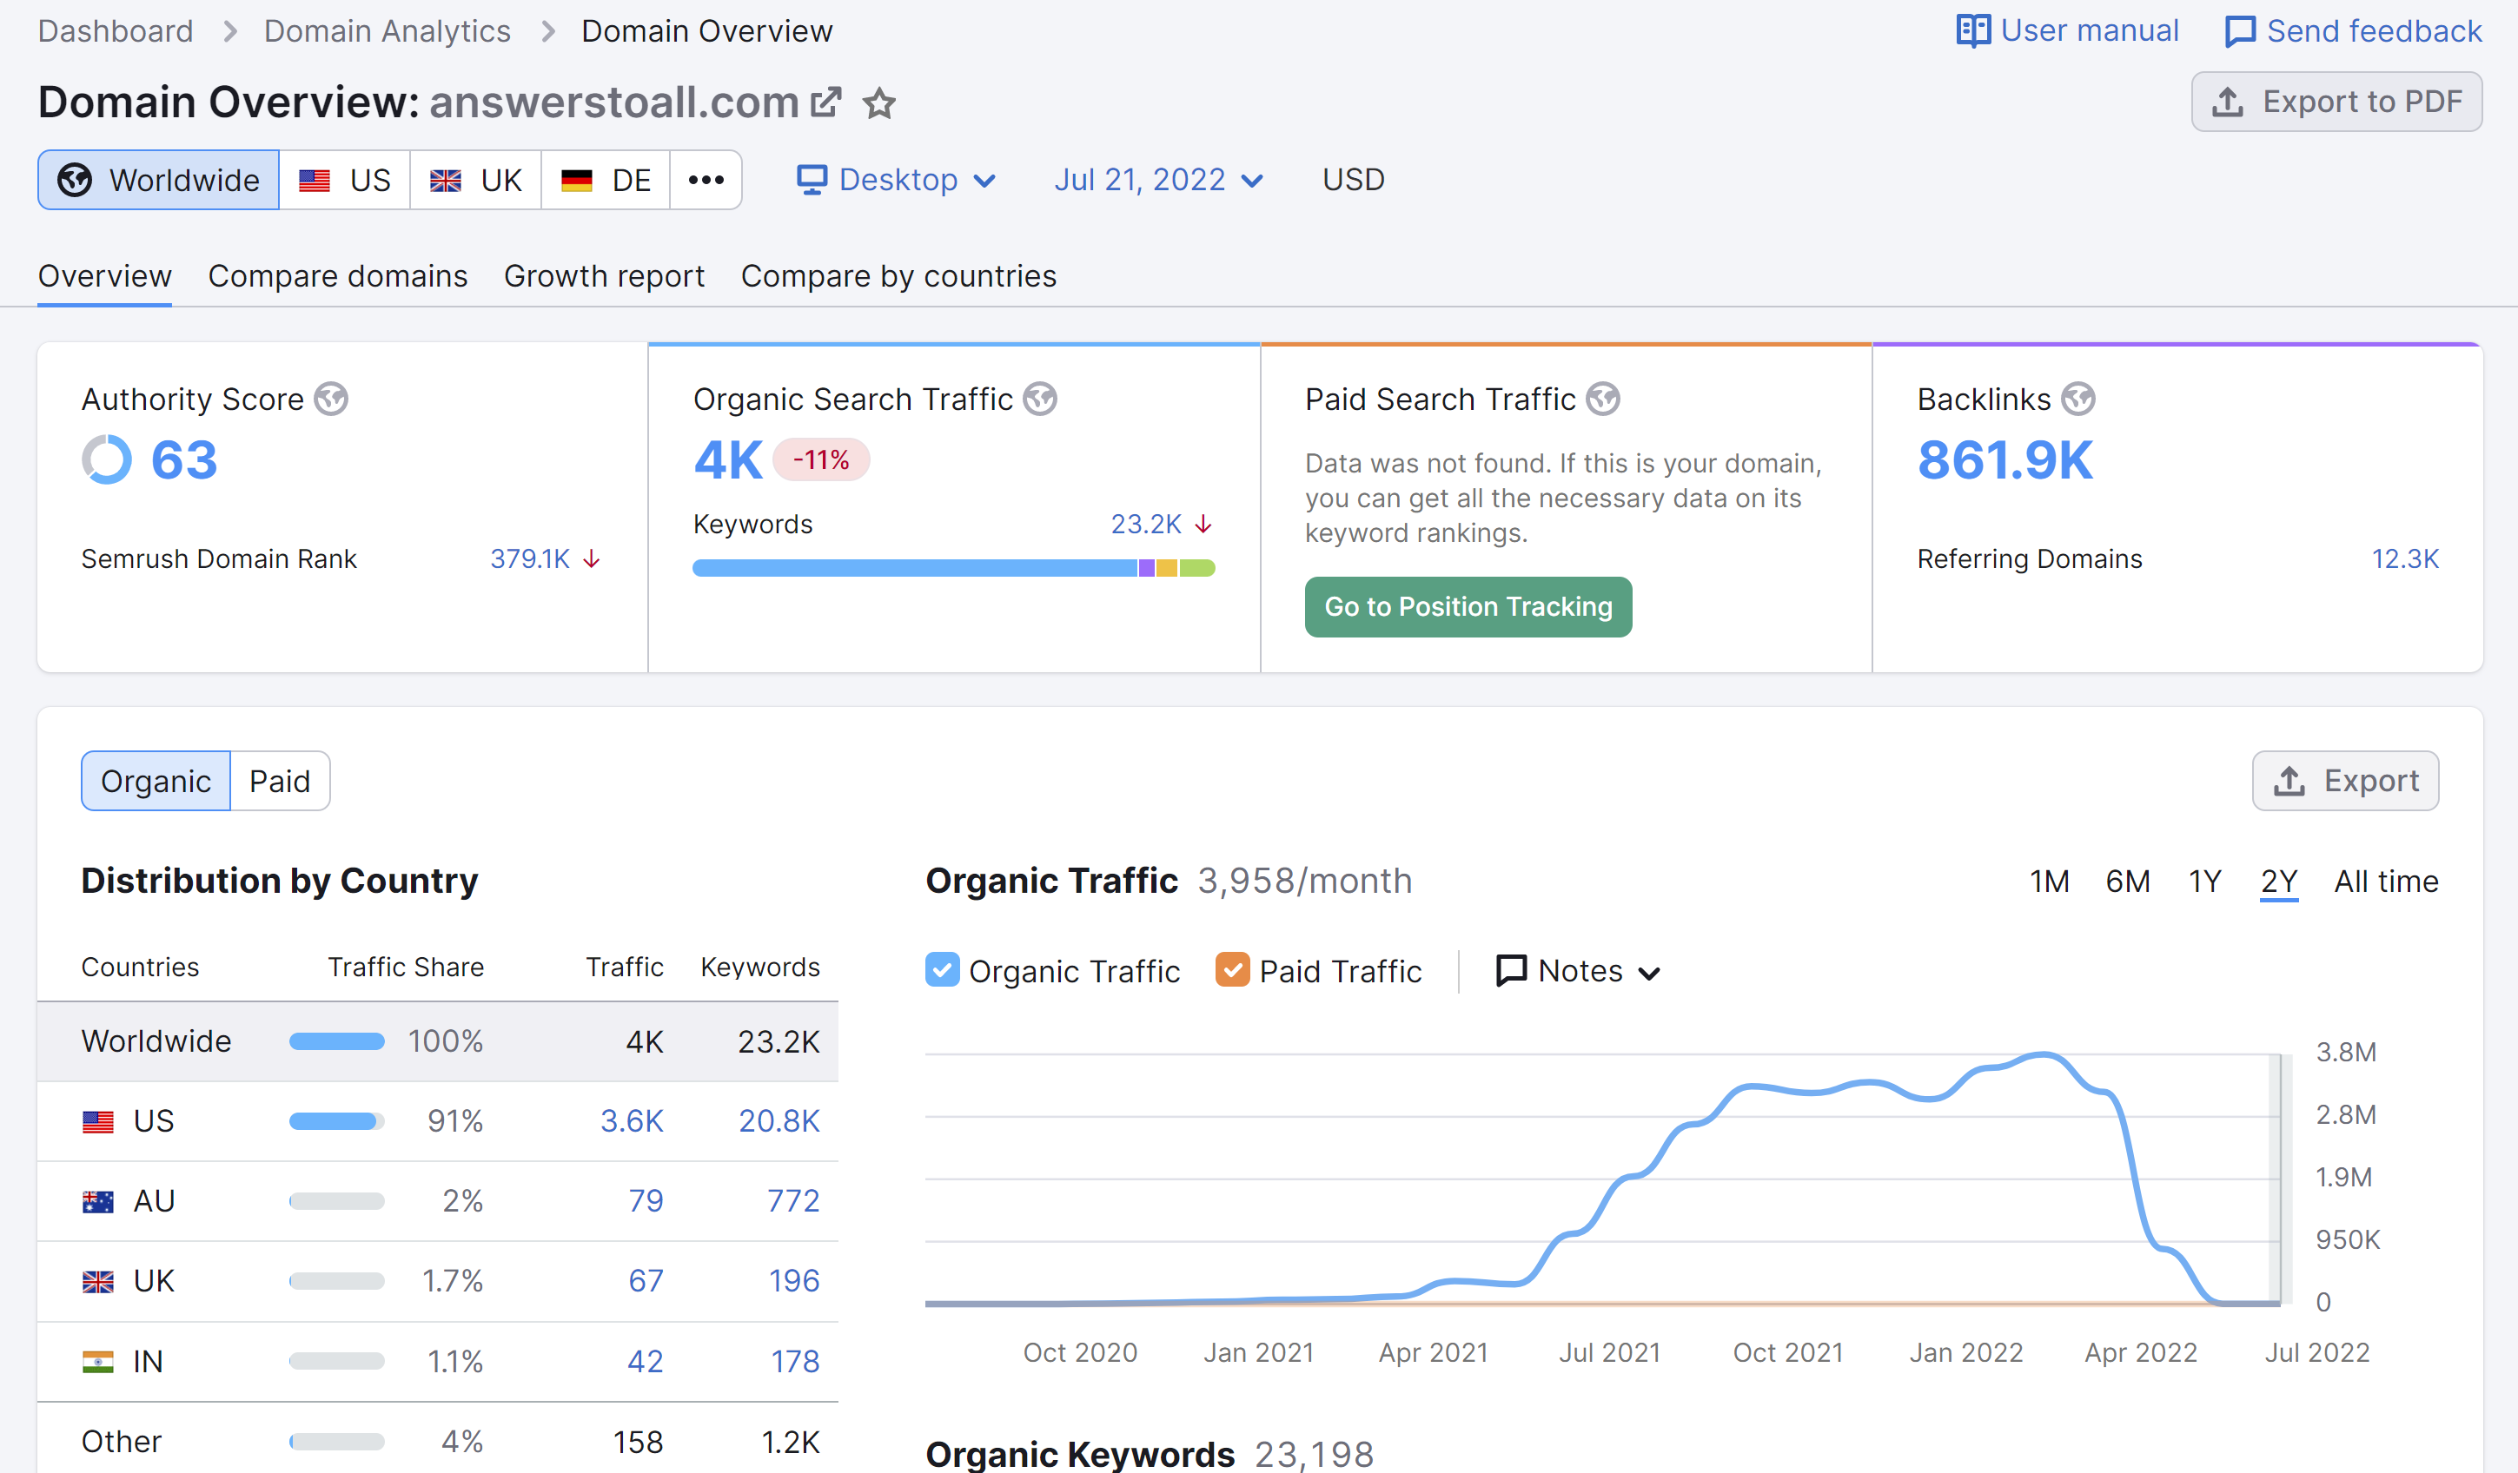The width and height of the screenshot is (2518, 1473).
Task: Set chart range to 6M
Action: point(2127,881)
